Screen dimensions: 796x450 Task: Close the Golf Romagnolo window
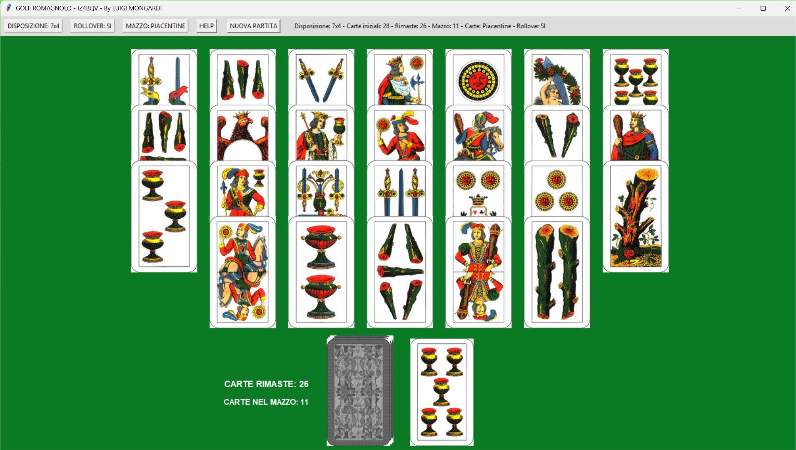click(x=787, y=8)
